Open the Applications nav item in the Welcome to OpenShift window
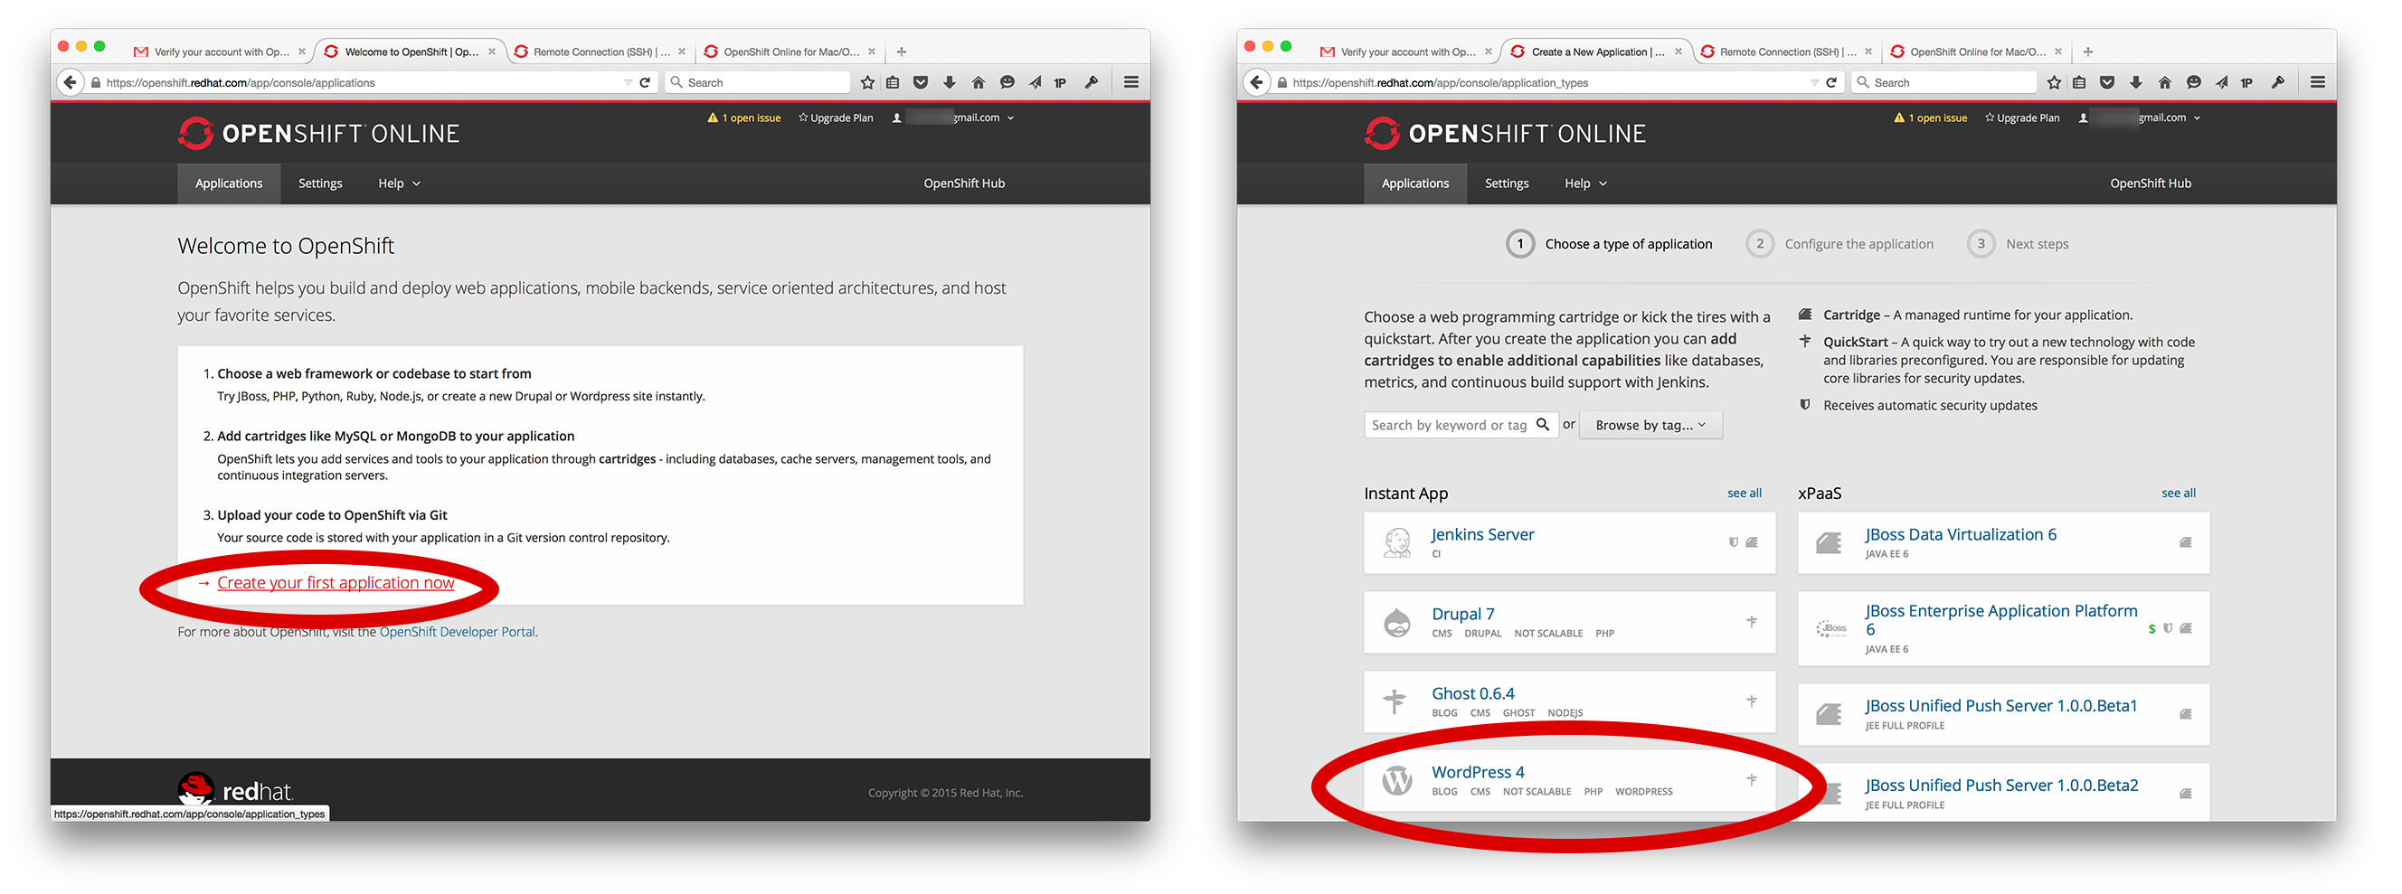Image resolution: width=2402 pixels, height=894 pixels. [x=229, y=184]
